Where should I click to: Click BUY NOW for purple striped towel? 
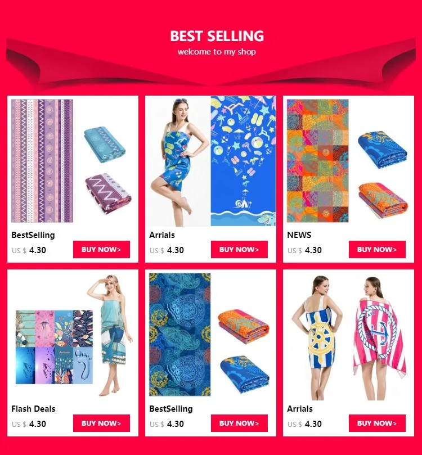101,249
